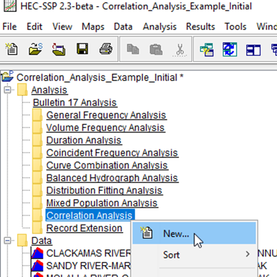Select Distribution Fitting Analysis node
The image size is (277, 277).
pyautogui.click(x=104, y=190)
